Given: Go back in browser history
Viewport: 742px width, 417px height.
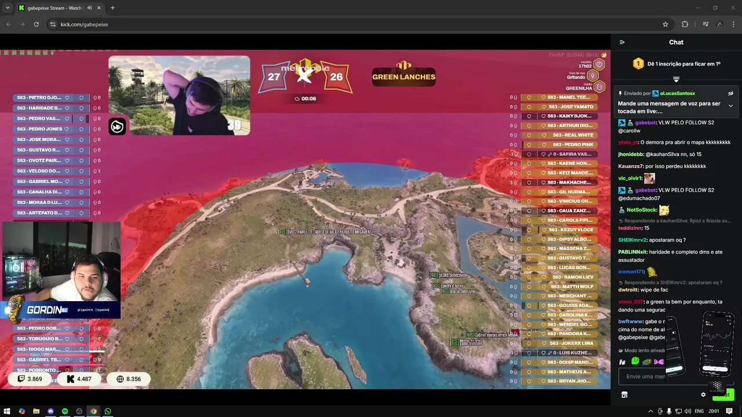Looking at the screenshot, I should pyautogui.click(x=8, y=24).
